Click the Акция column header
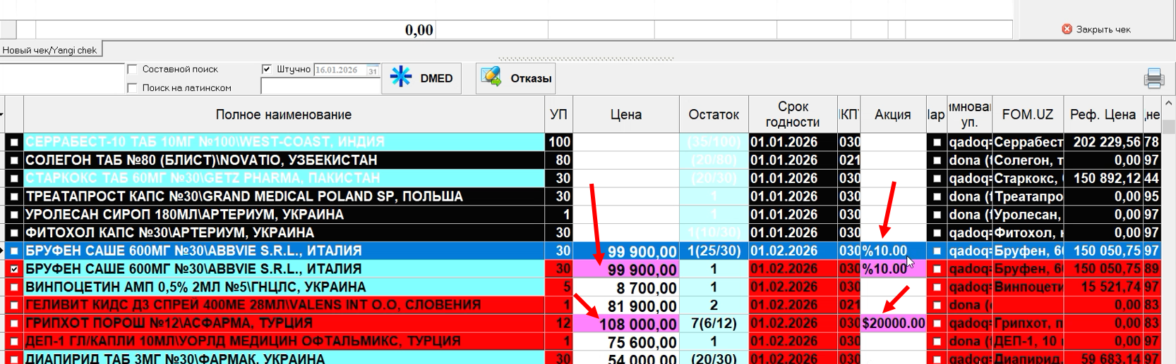Image resolution: width=1176 pixels, height=364 pixels. (x=893, y=114)
